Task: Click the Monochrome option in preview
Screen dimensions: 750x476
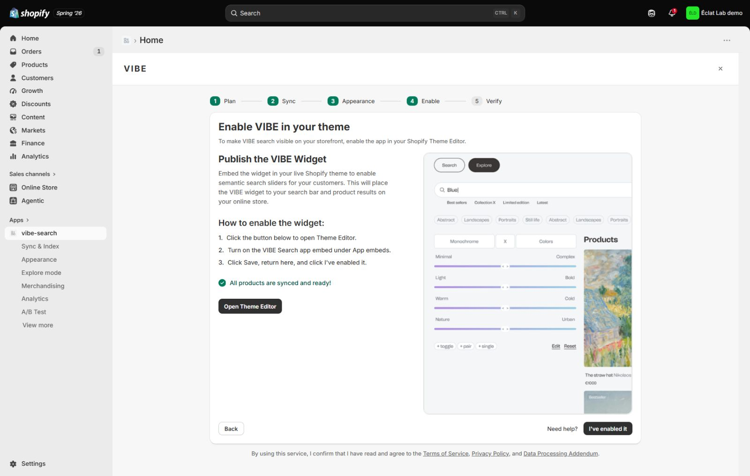Action: [464, 241]
